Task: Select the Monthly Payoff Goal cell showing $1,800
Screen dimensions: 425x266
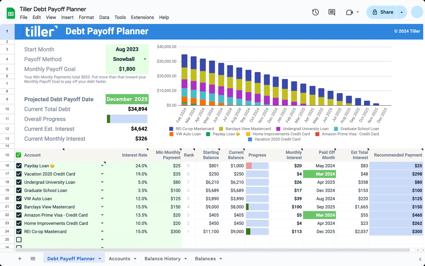Action: click(x=127, y=69)
